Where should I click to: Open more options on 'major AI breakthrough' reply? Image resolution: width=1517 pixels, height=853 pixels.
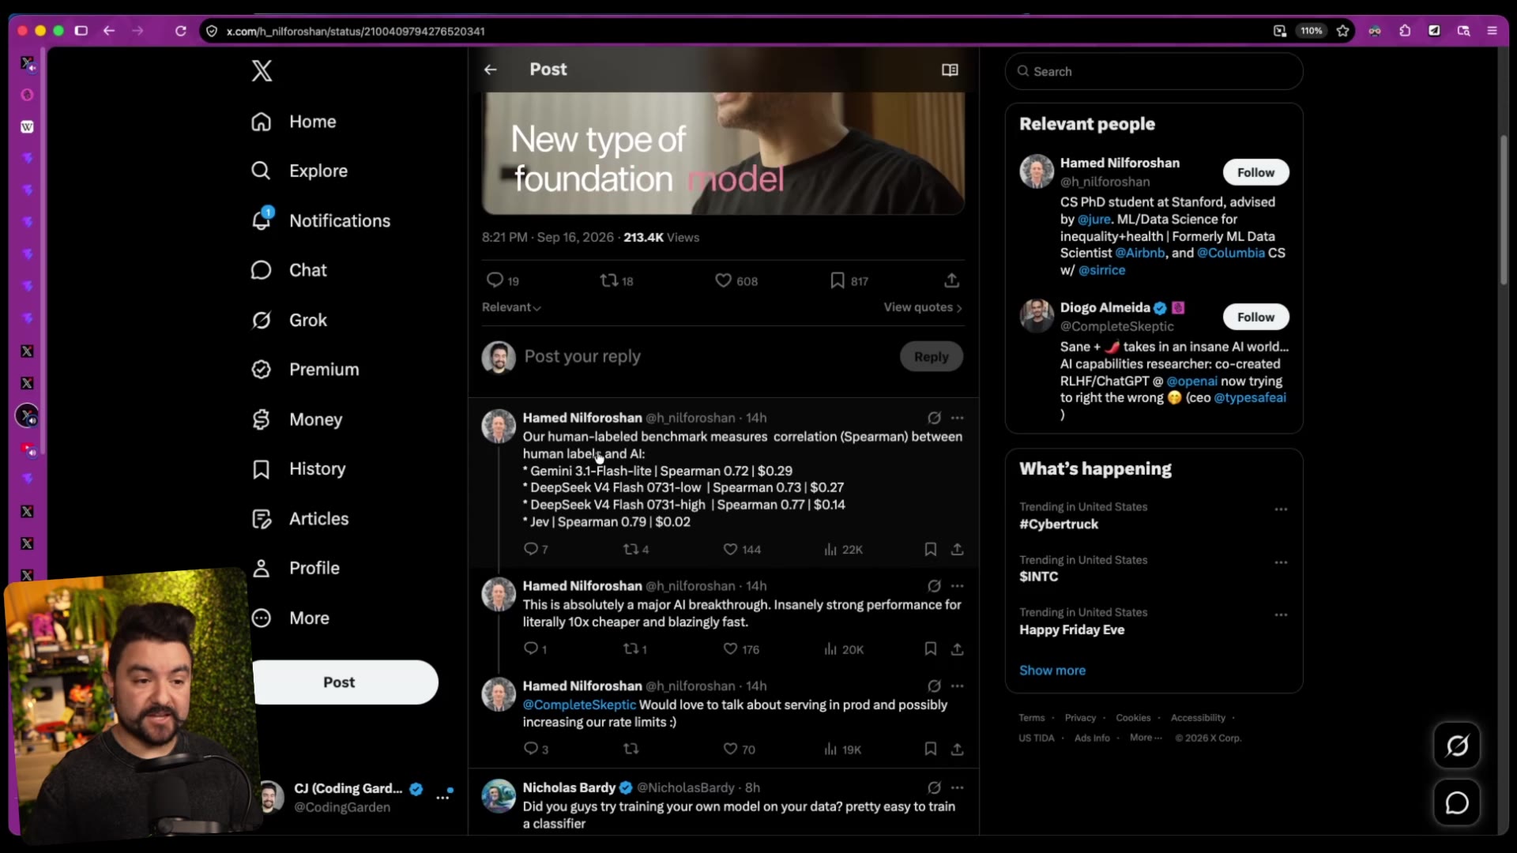[x=958, y=586]
